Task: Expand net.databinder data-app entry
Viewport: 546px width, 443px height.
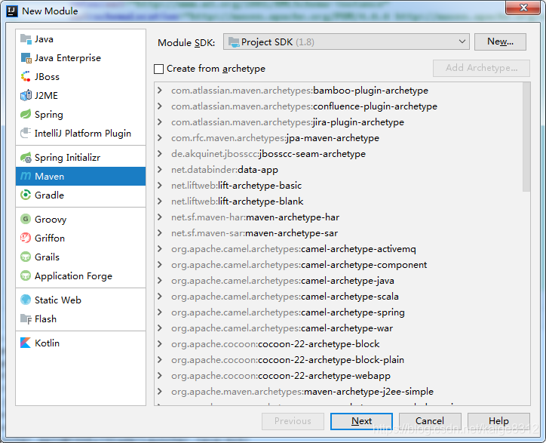Action: pos(160,169)
